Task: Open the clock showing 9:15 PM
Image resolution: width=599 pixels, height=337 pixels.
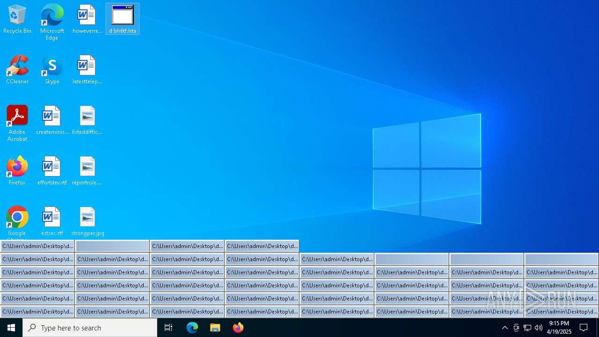Action: 559,328
